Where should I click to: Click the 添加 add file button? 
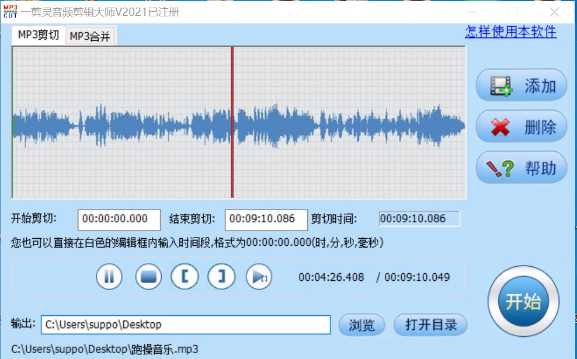(522, 85)
